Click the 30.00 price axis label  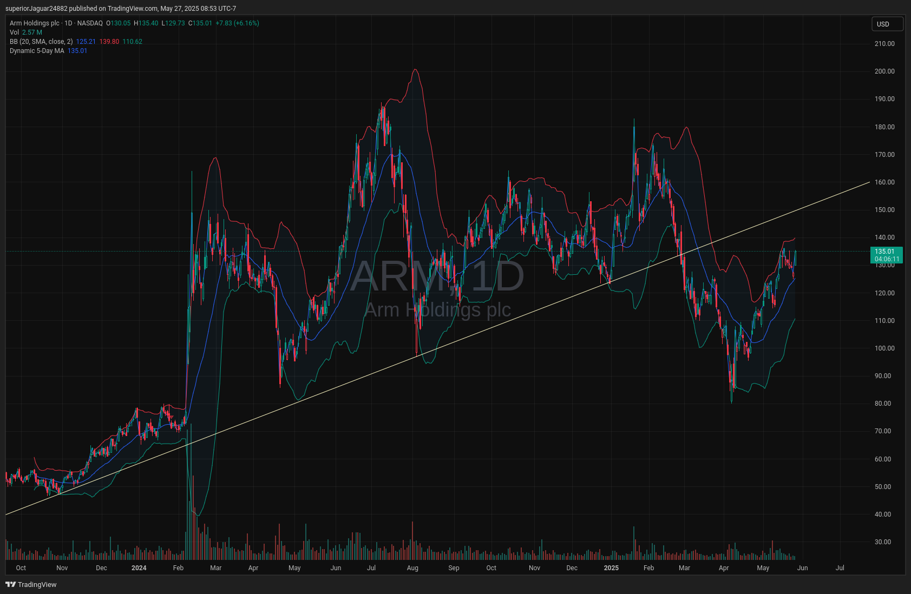[x=883, y=542]
